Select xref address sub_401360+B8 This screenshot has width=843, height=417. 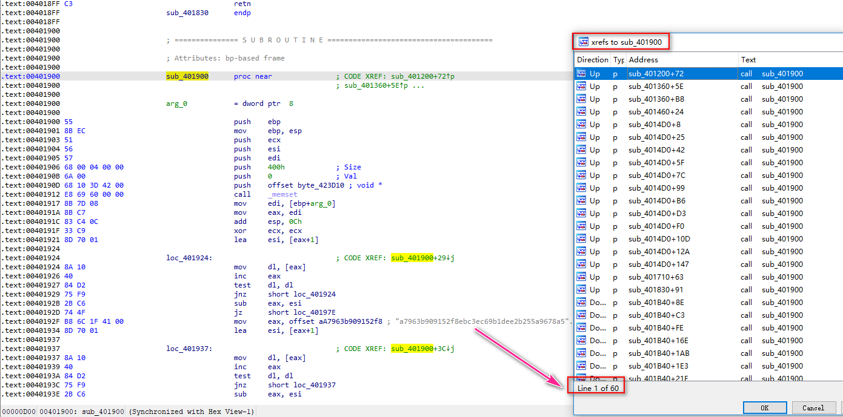(656, 99)
